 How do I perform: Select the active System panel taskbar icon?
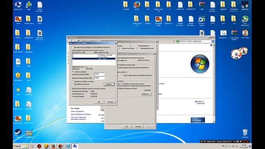pyautogui.click(x=75, y=146)
